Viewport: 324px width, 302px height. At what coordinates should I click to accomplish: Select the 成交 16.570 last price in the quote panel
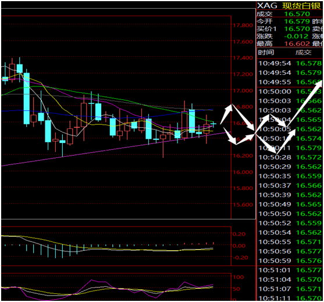click(x=297, y=14)
